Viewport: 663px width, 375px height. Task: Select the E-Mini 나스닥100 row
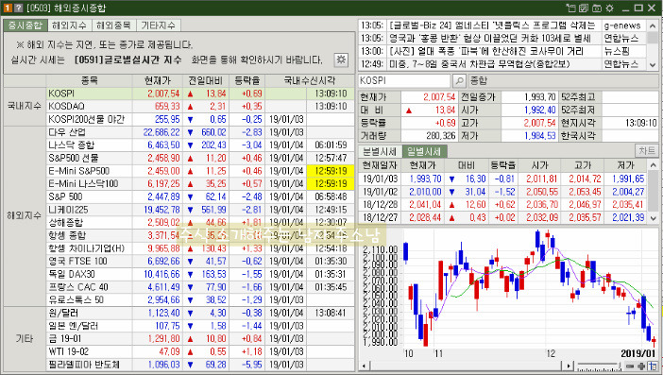point(200,184)
